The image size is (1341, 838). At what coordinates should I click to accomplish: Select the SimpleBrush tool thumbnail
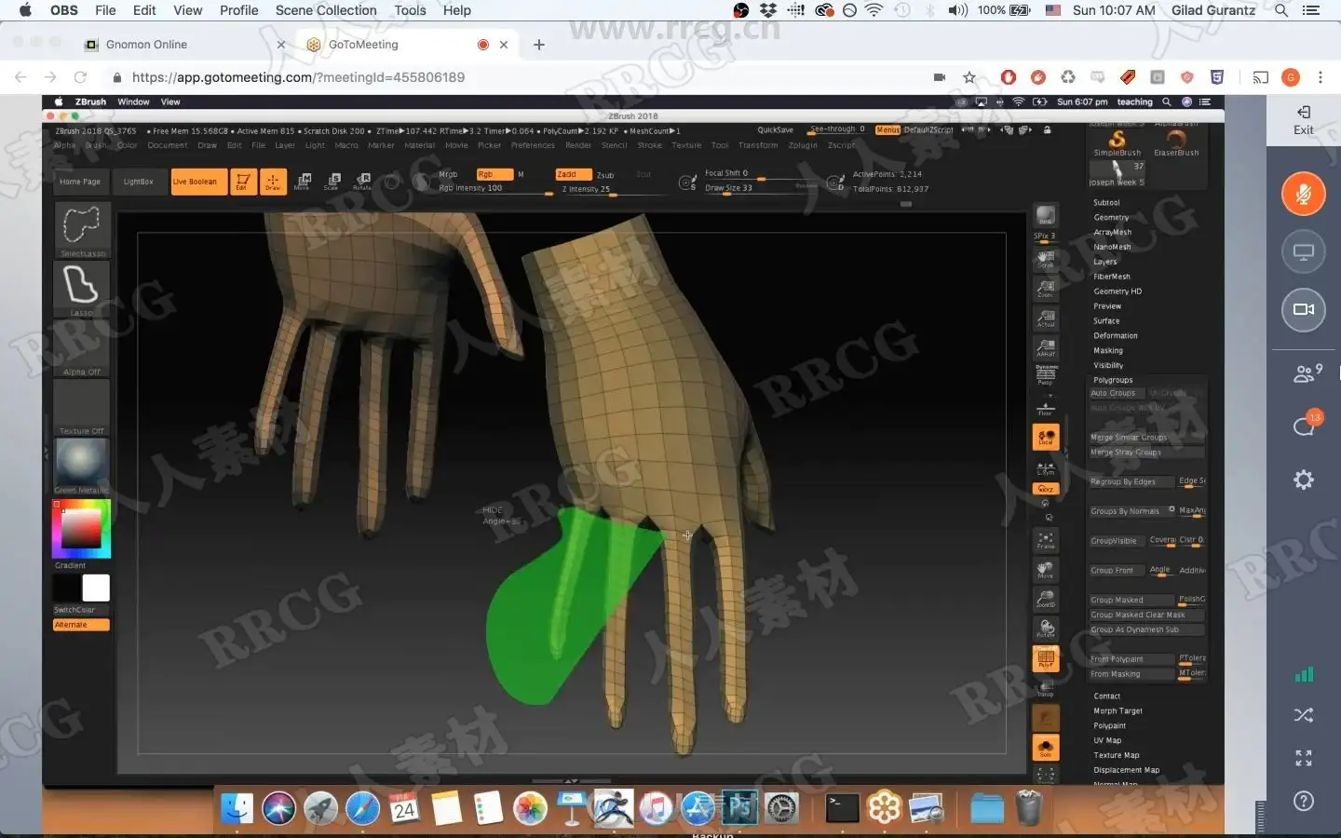pyautogui.click(x=1117, y=142)
